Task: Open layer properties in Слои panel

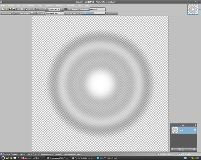Action: 194,149
